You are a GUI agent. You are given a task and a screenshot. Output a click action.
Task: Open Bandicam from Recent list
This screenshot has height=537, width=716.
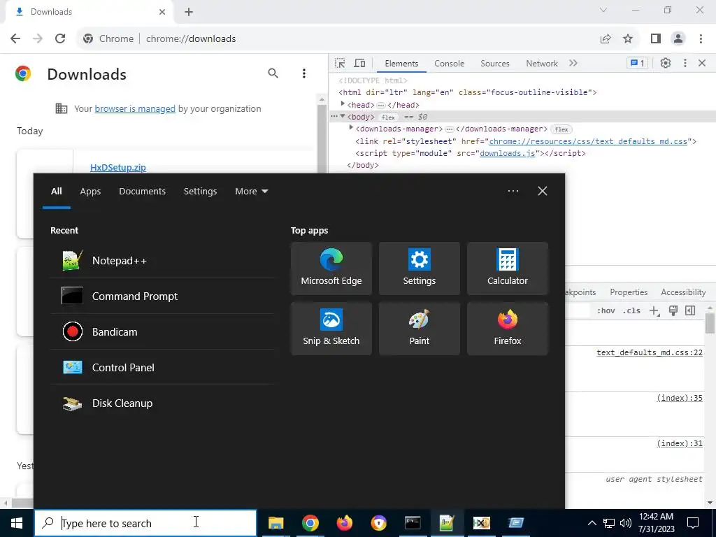[162, 332]
